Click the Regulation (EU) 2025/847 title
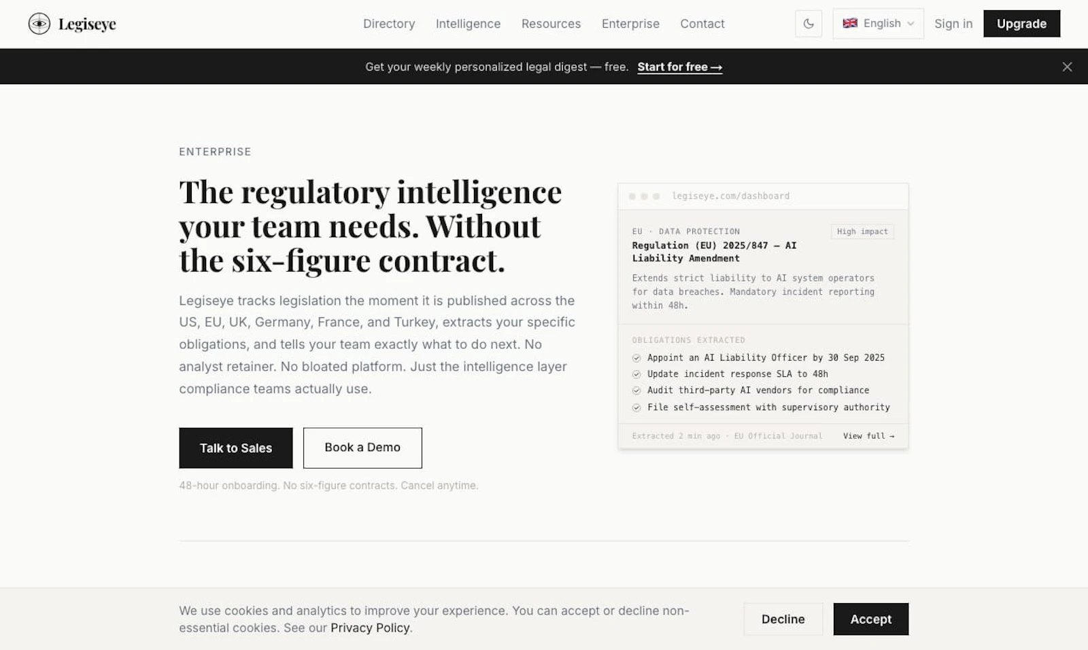 point(714,252)
